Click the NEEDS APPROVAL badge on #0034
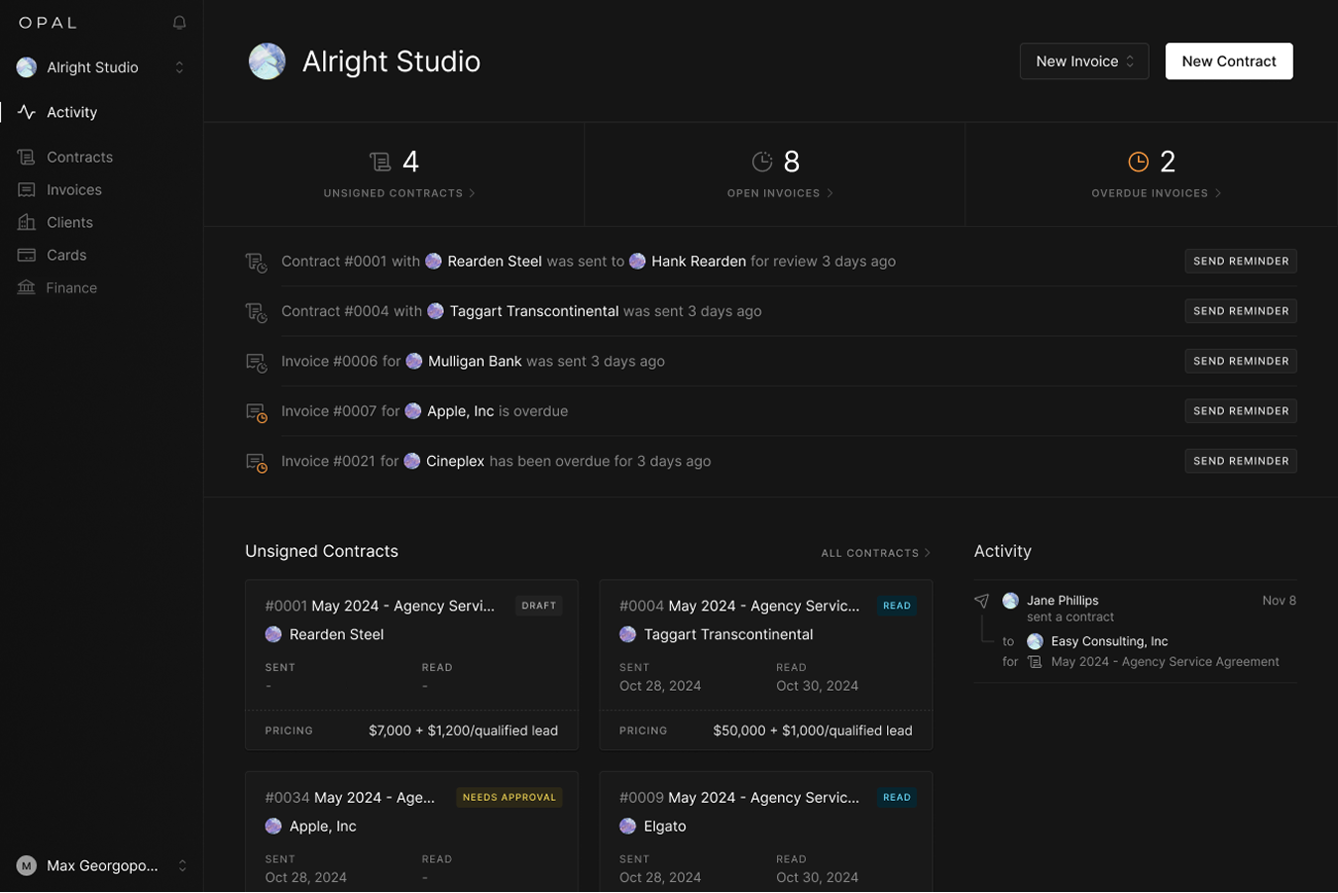This screenshot has width=1338, height=893. click(x=509, y=798)
